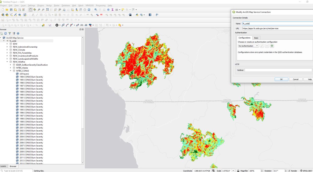Create a new project with toolbar icon
This screenshot has width=313, height=172.
(x=3, y=10)
